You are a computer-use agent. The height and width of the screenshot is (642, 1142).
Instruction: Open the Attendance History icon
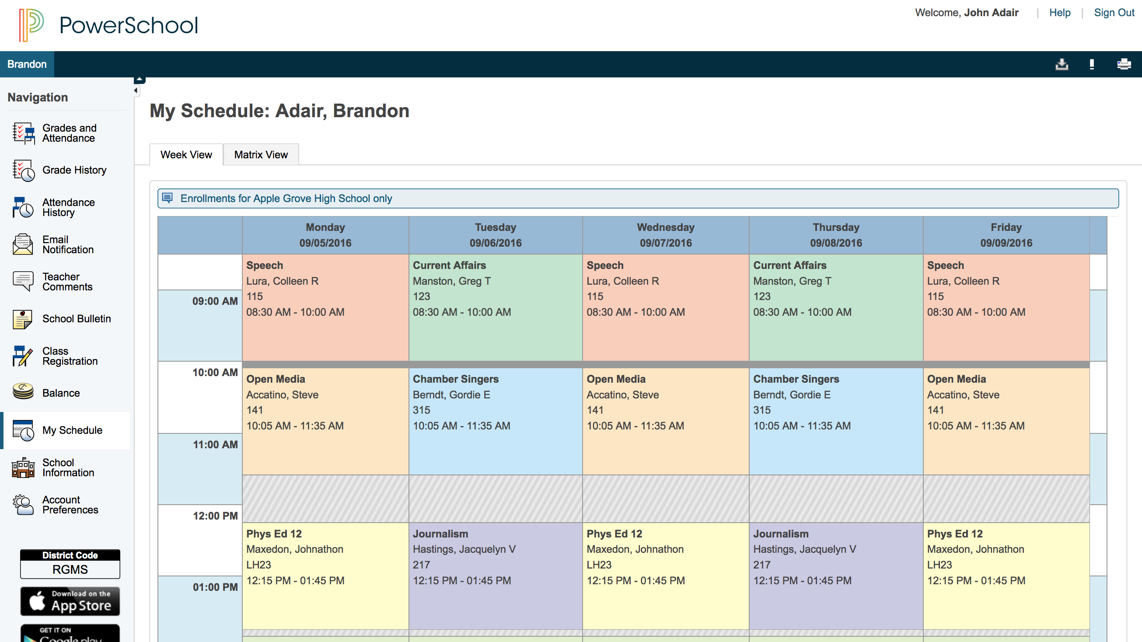pos(24,207)
